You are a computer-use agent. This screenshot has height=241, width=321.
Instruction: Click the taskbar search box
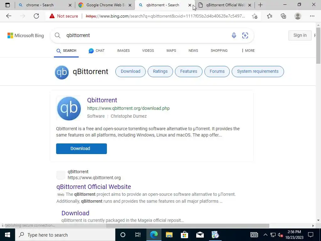[65, 235]
